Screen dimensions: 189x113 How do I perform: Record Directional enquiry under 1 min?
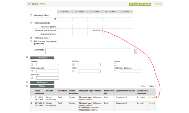click(65, 34)
